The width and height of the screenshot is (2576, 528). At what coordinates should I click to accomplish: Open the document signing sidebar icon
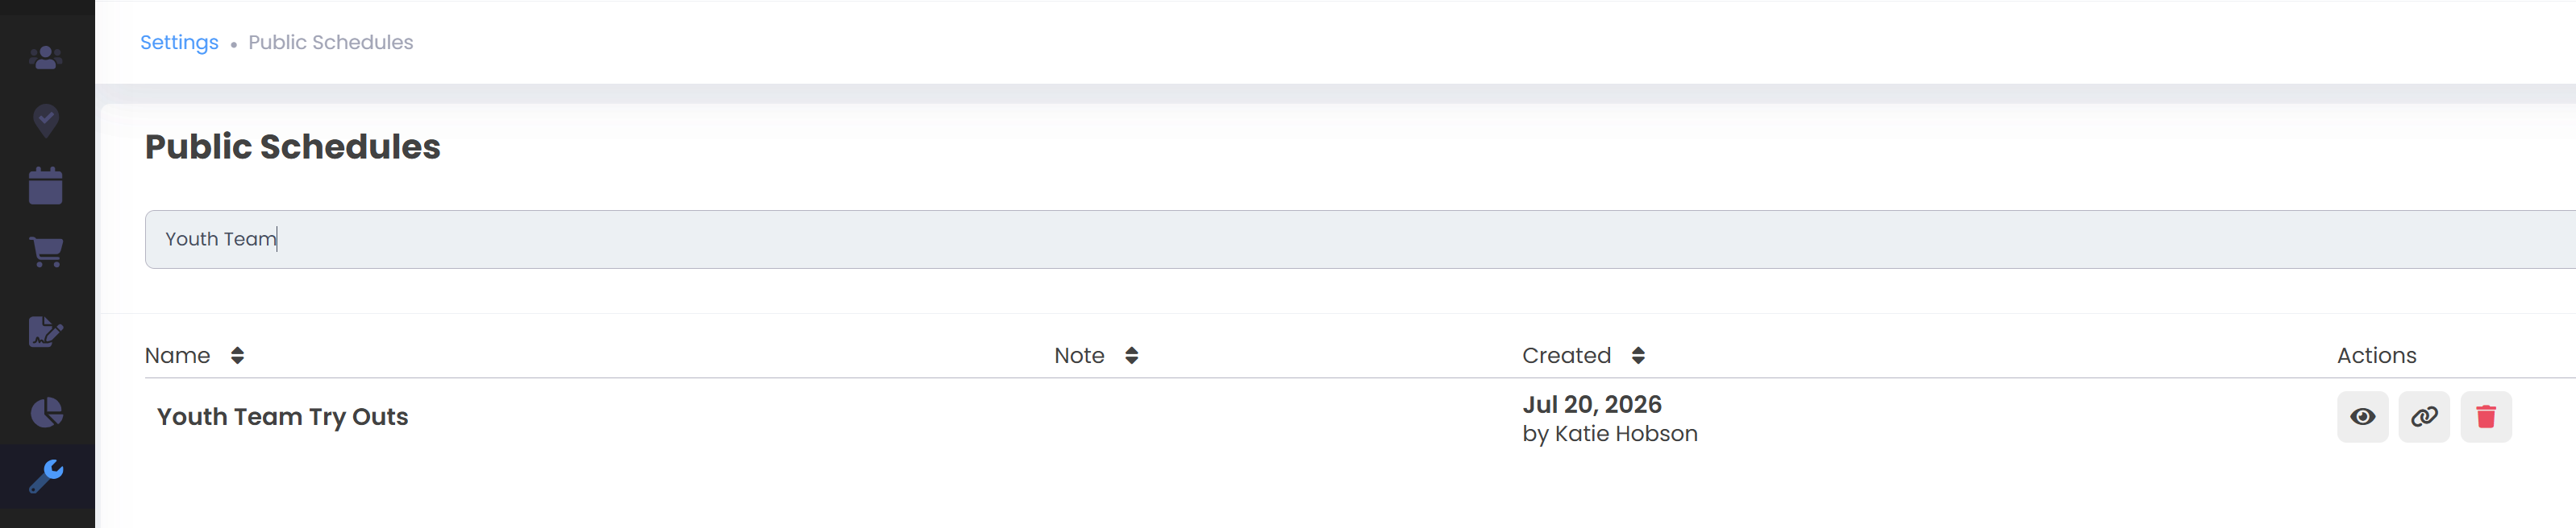click(46, 332)
